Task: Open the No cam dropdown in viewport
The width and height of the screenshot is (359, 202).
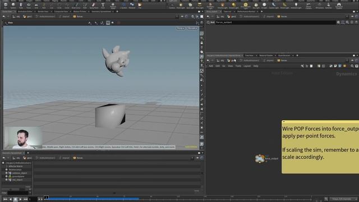Action: 192,28
